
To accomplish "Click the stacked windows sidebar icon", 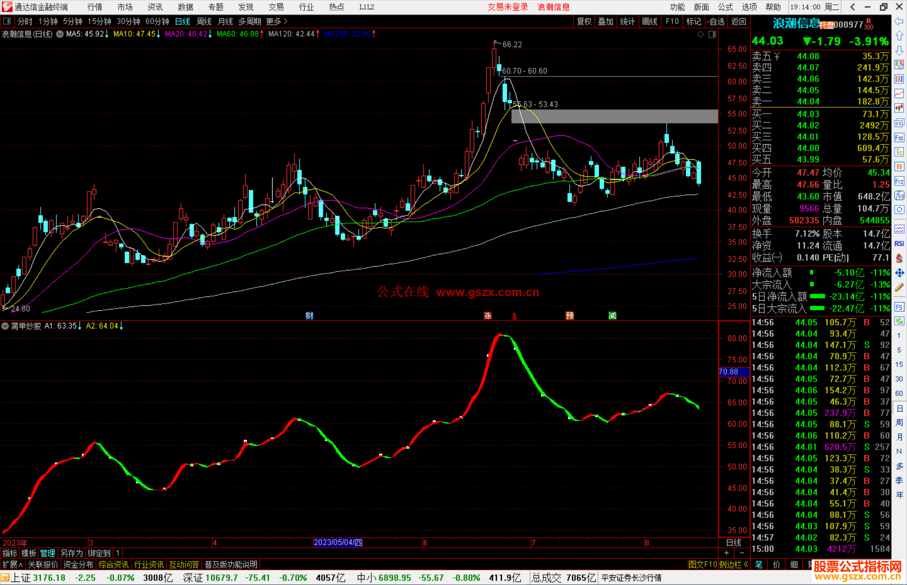I will tap(899, 123).
